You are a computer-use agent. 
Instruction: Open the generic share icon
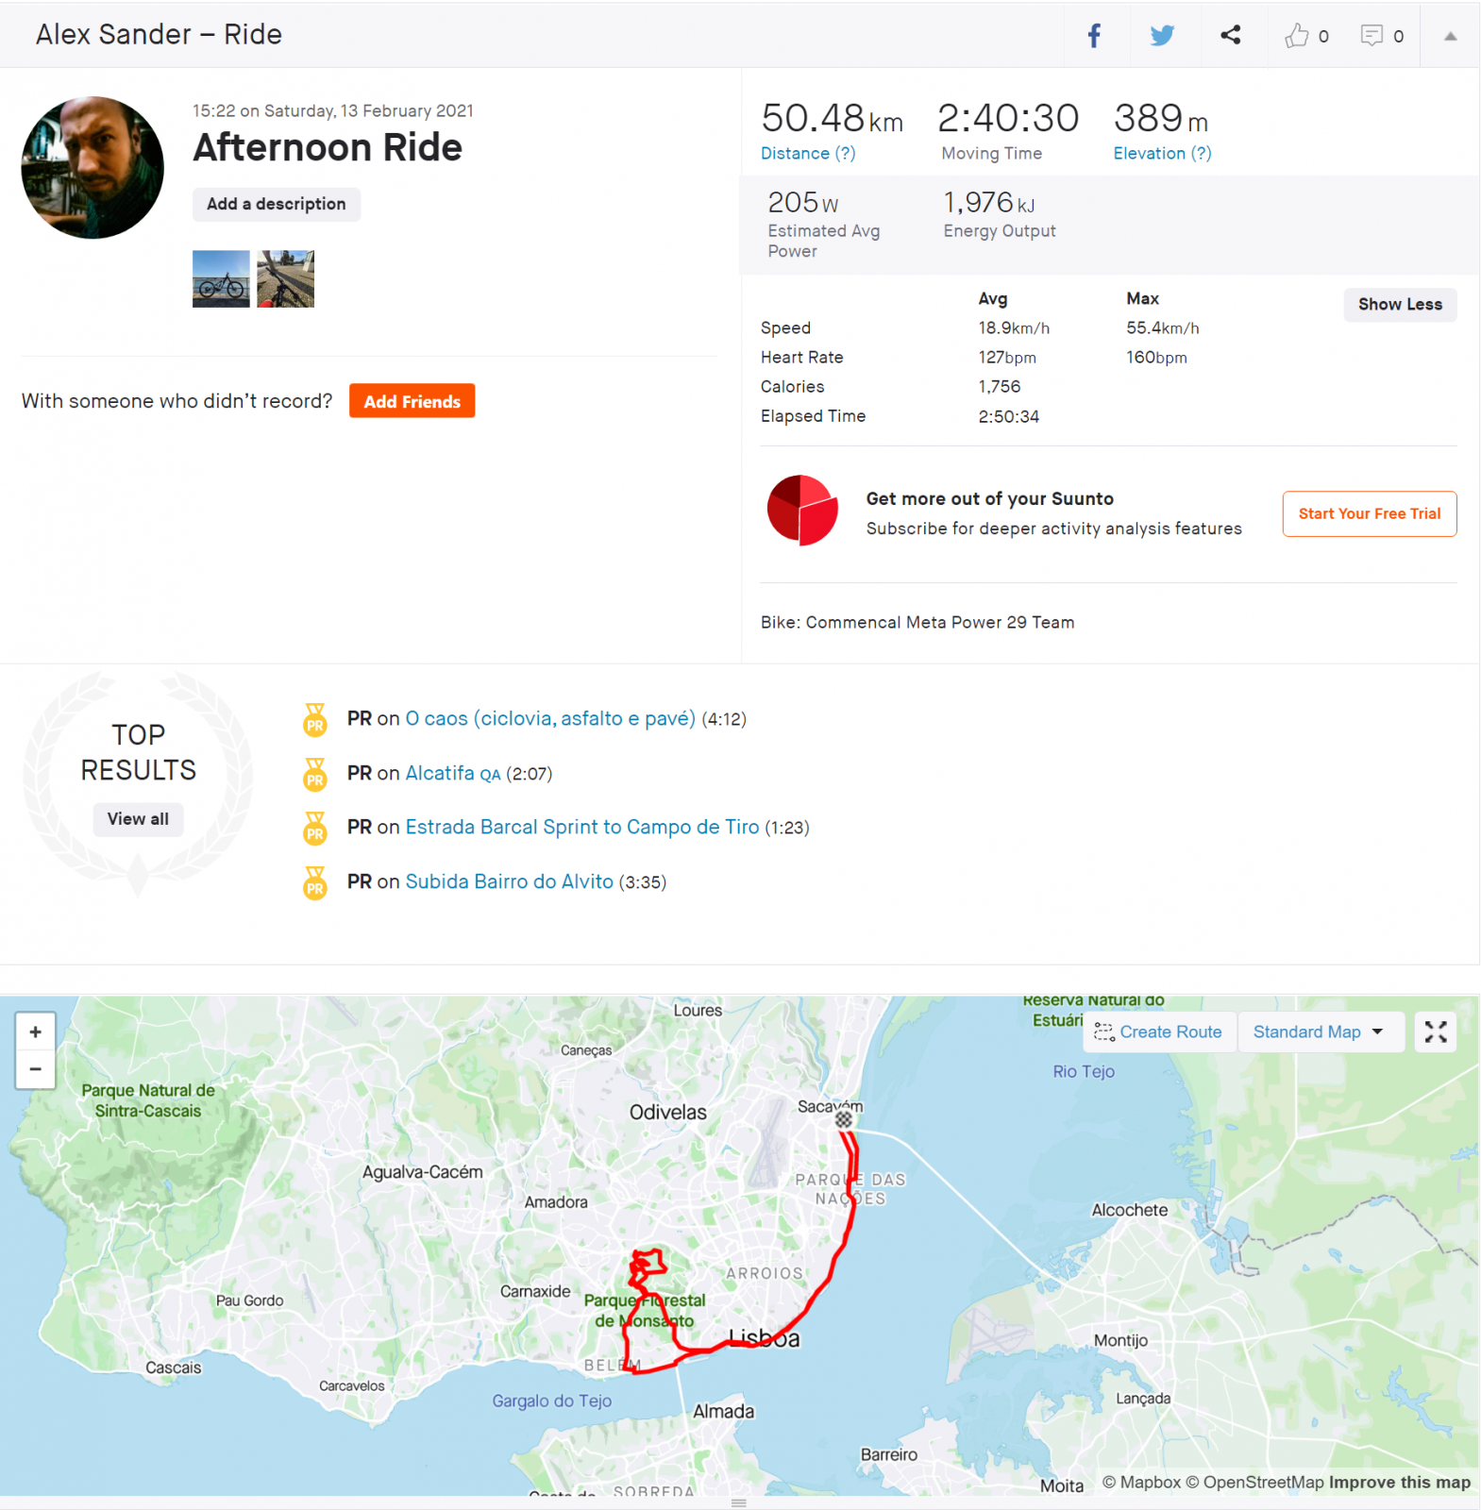1230,35
